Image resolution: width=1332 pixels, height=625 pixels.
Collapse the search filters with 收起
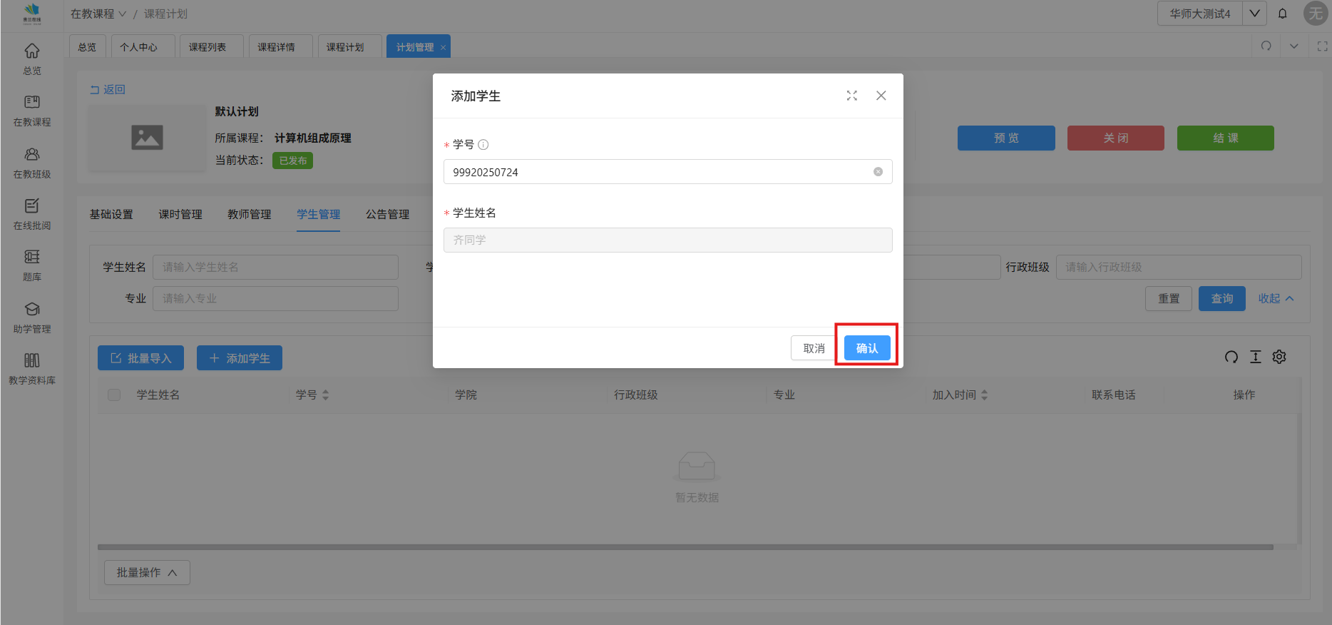pyautogui.click(x=1275, y=299)
